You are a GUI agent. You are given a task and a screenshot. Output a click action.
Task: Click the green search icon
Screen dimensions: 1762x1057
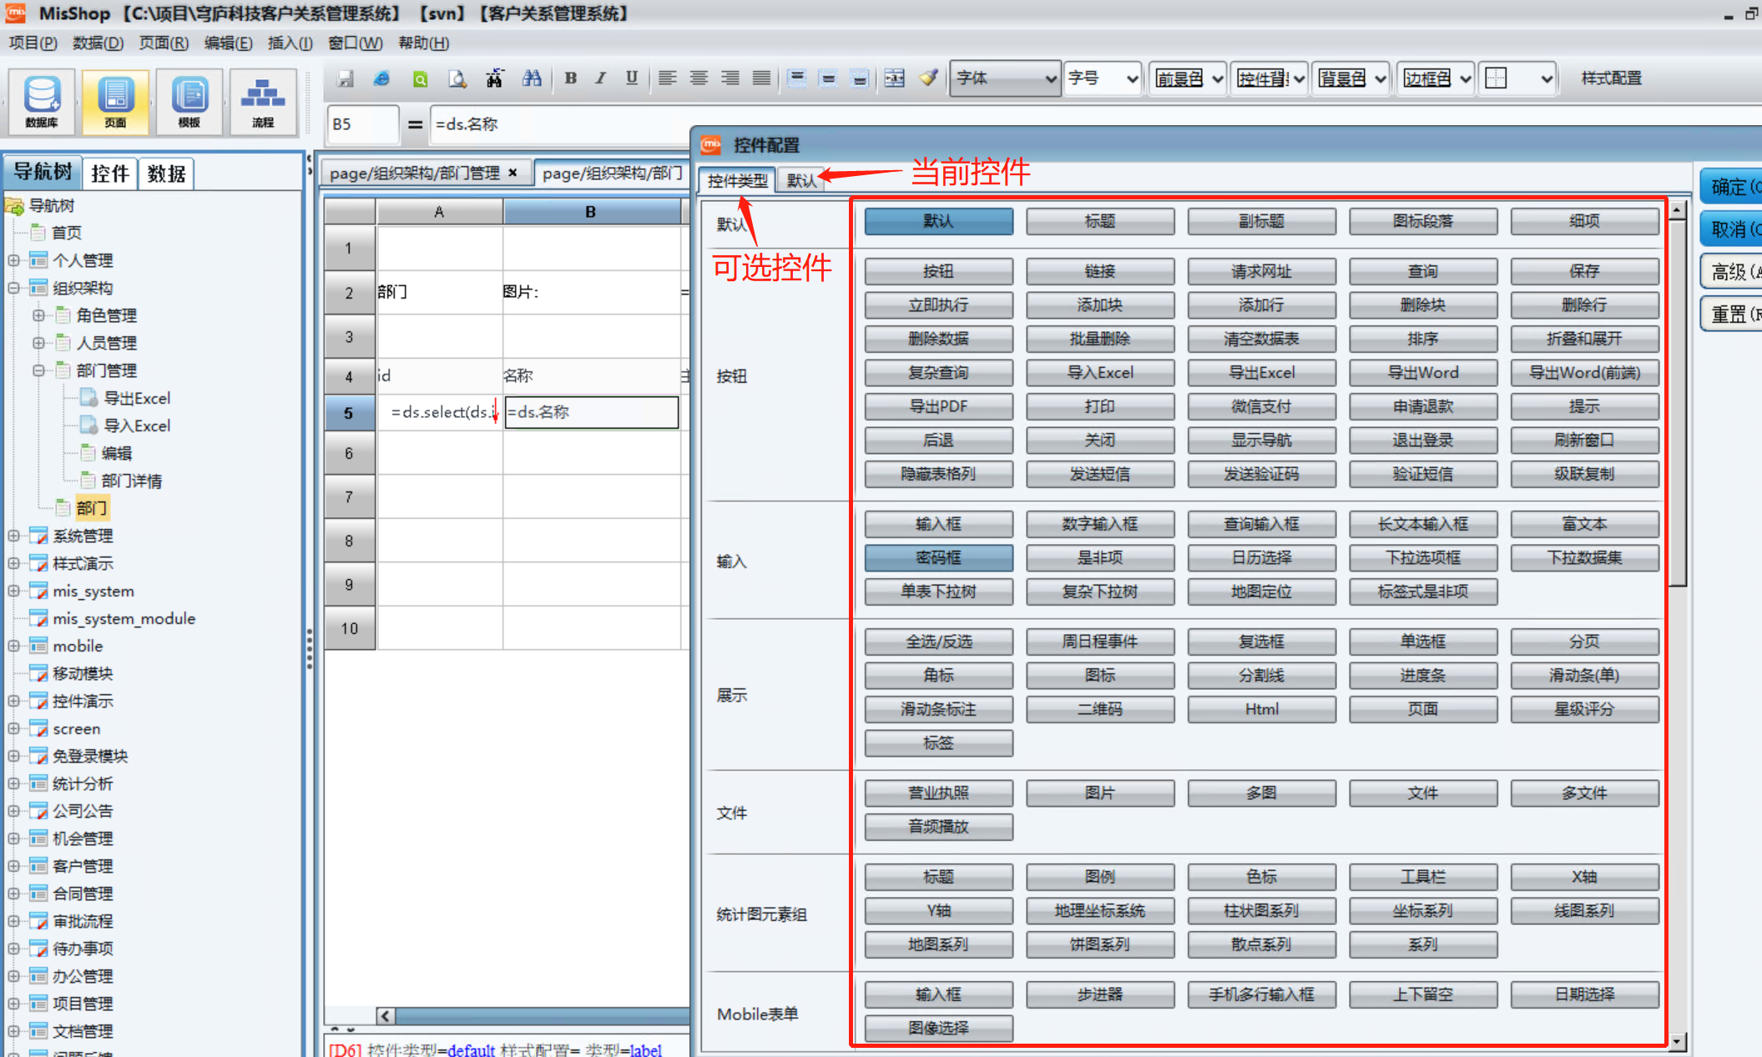pos(420,78)
